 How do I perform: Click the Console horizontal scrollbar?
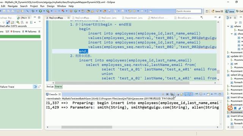(x=87, y=127)
